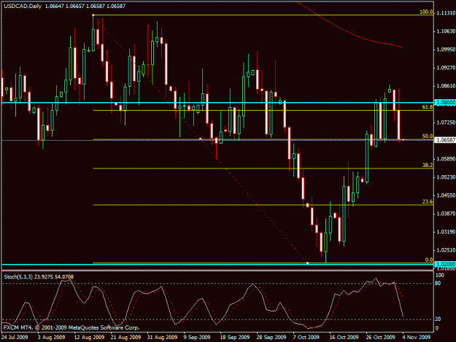Click the 1.04550 price axis label
The image size is (456, 342).
[446, 195]
